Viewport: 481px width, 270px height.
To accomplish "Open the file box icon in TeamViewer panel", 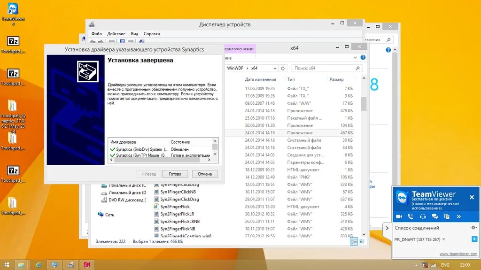I will 447,216.
